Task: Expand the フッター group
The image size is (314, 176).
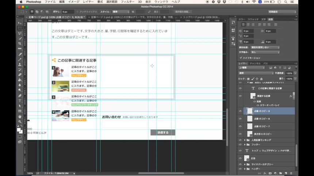Action: 245,145
